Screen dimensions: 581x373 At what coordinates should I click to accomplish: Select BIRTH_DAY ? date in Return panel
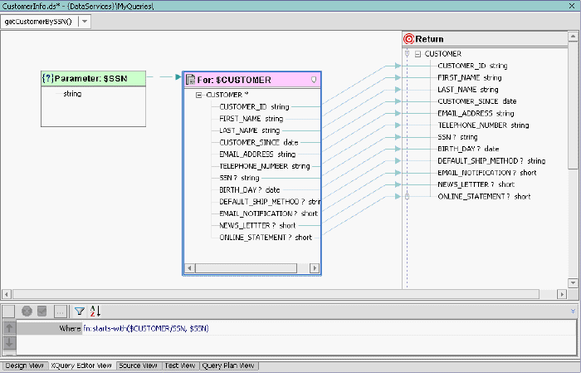tap(468, 149)
